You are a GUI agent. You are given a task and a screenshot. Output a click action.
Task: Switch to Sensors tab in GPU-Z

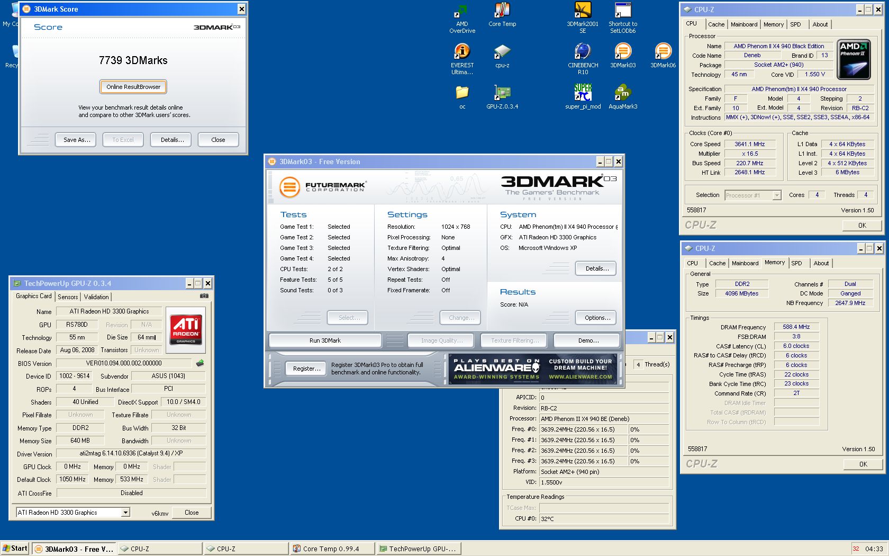coord(68,297)
